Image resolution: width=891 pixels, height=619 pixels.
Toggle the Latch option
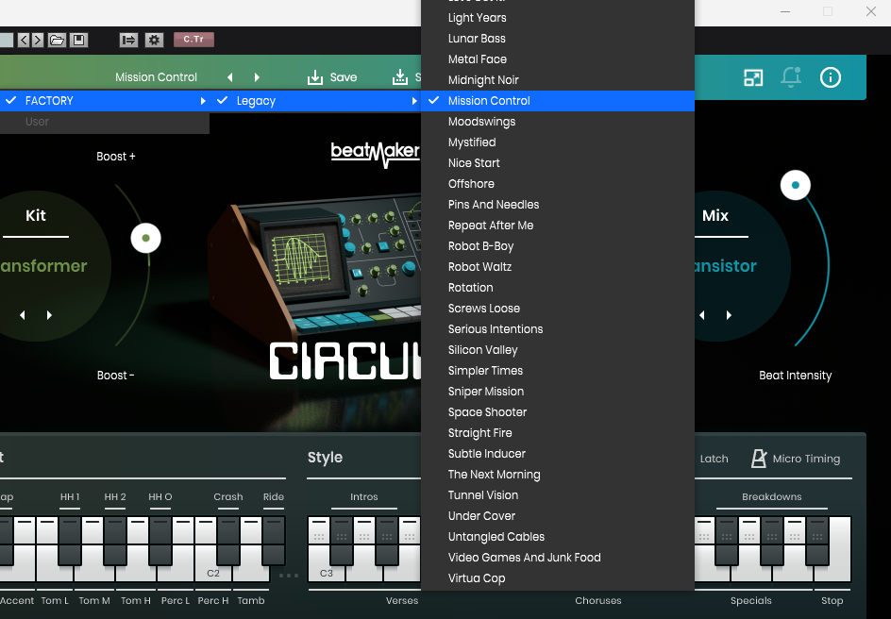[714, 459]
